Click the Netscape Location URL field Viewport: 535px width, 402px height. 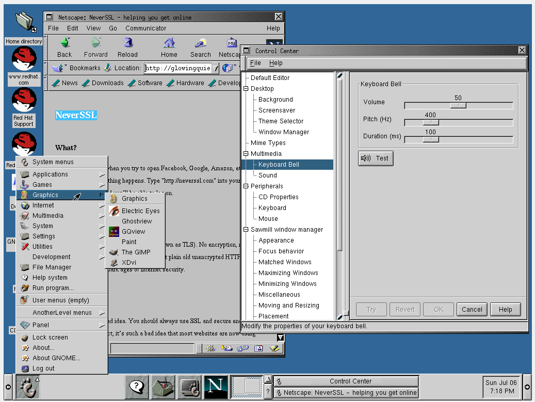[177, 68]
